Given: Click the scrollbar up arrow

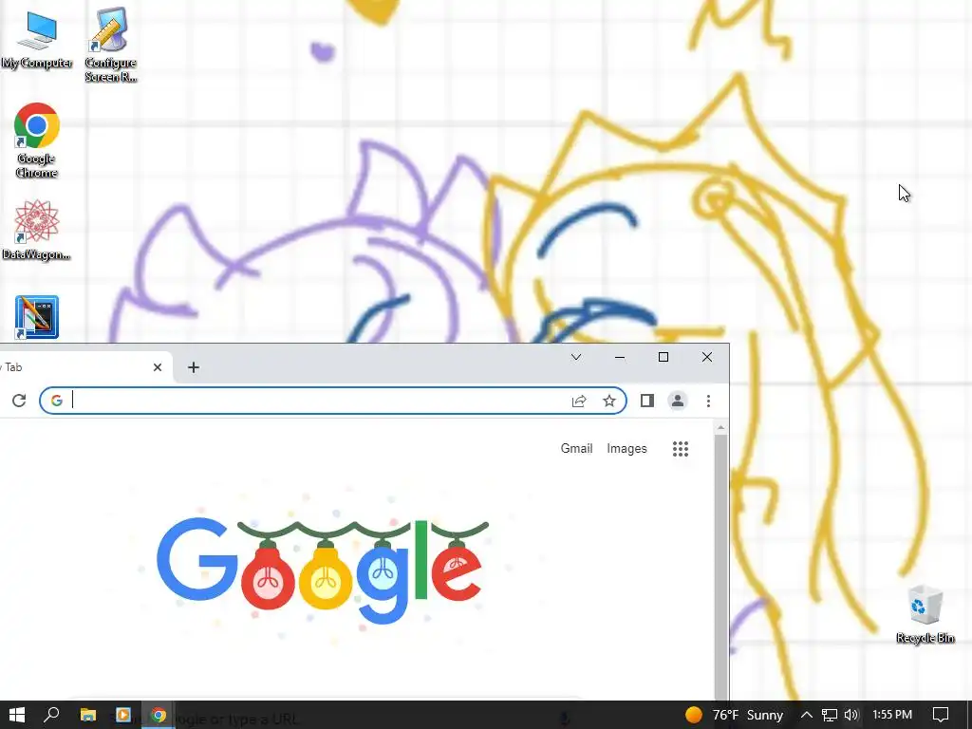Looking at the screenshot, I should (720, 428).
